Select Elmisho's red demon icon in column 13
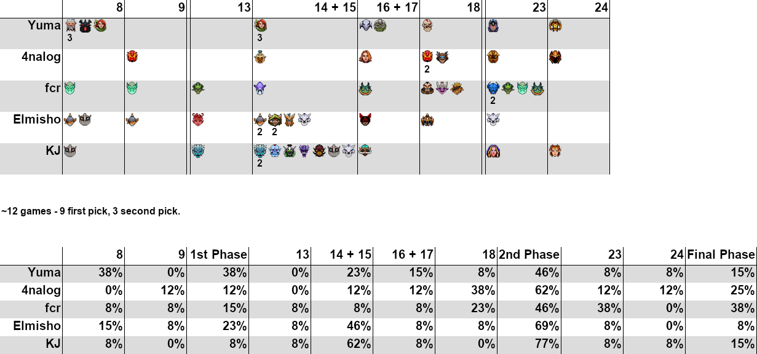757x354 pixels. (x=197, y=119)
